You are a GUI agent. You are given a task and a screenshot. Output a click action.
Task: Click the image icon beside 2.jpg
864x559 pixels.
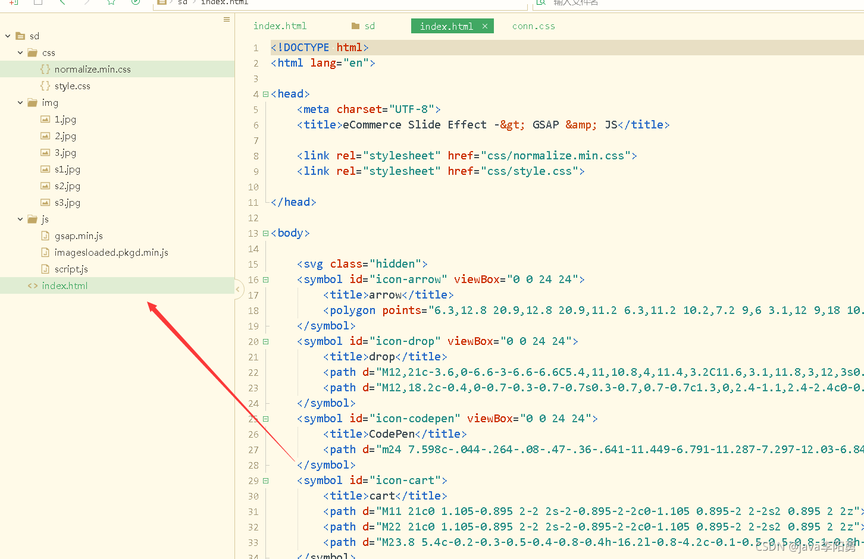click(45, 136)
